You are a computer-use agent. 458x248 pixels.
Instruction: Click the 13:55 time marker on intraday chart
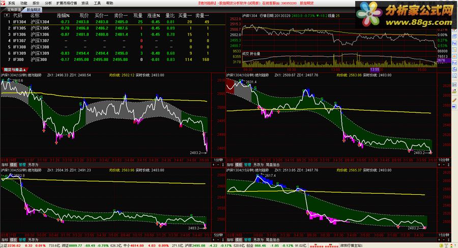[375, 69]
